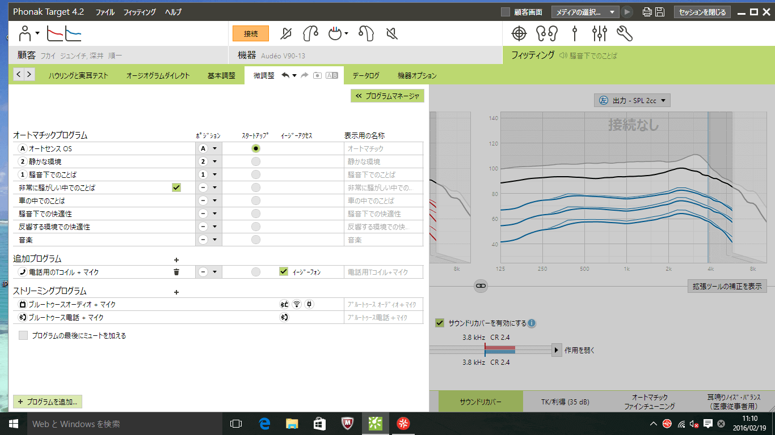This screenshot has width=775, height=435.
Task: Select startup radio for 音楽 program
Action: click(256, 240)
